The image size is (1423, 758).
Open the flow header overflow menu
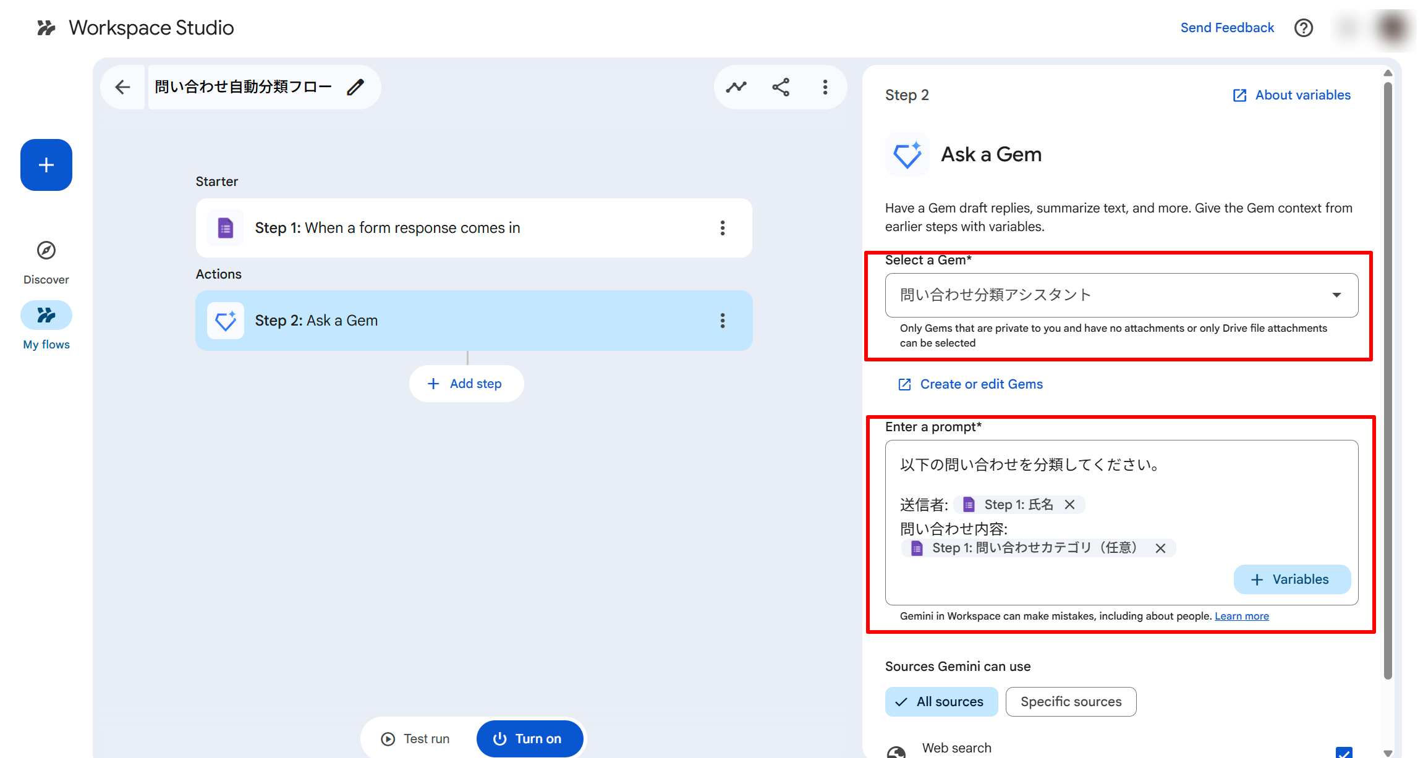(x=825, y=87)
